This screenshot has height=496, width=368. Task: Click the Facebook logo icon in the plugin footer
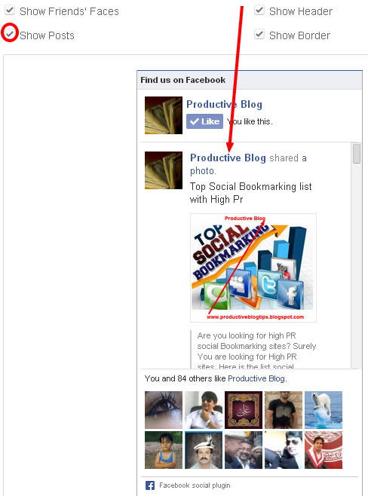pos(149,485)
